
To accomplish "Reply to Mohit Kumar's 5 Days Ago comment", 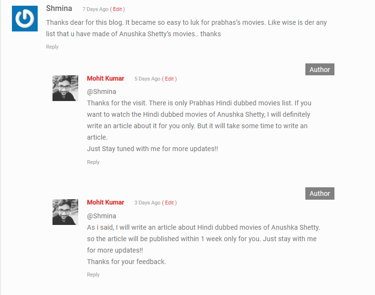I will tap(93, 162).
